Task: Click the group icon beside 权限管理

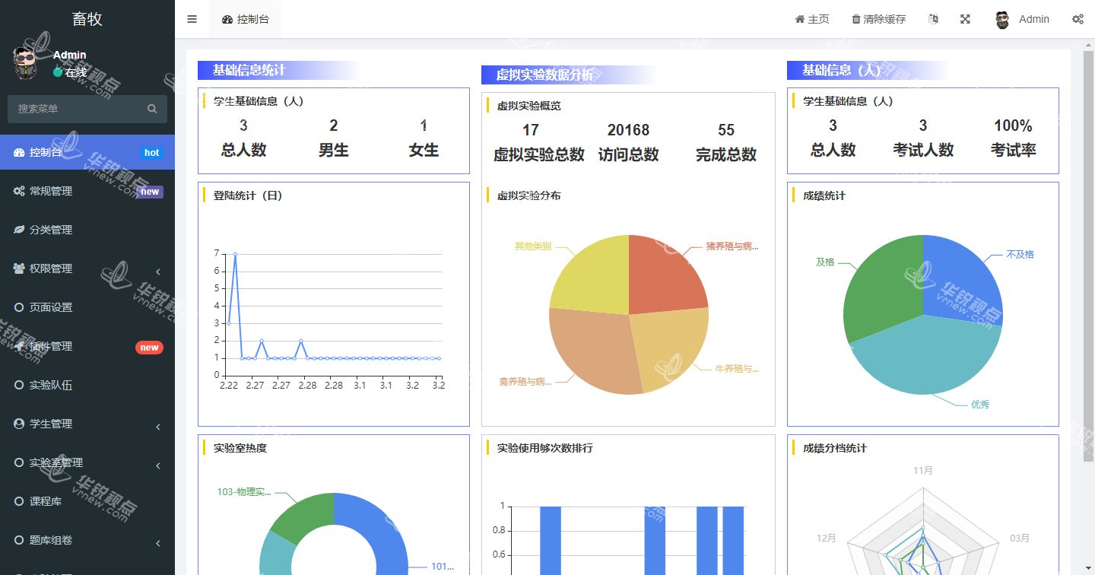Action: pyautogui.click(x=19, y=268)
